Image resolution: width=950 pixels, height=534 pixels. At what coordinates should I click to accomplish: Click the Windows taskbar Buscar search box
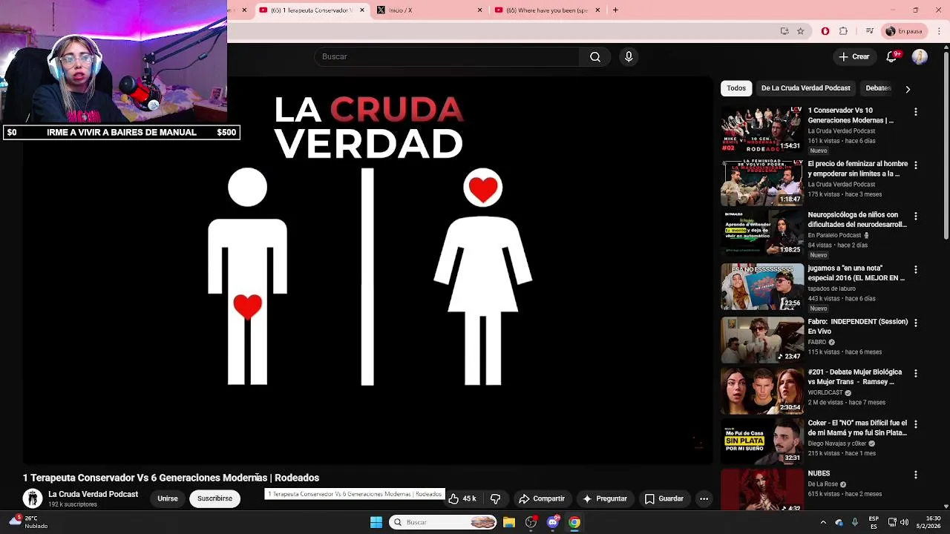(444, 522)
